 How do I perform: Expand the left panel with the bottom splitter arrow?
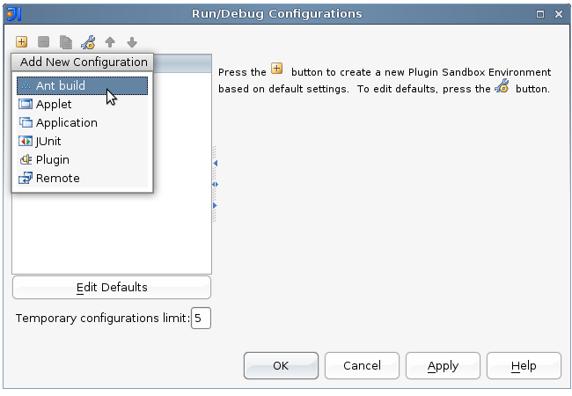(215, 205)
